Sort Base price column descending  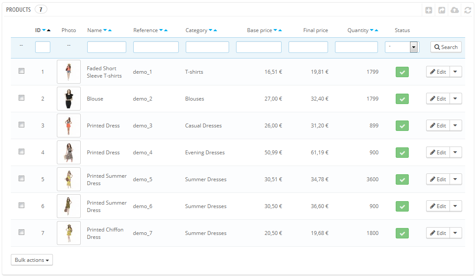point(276,30)
